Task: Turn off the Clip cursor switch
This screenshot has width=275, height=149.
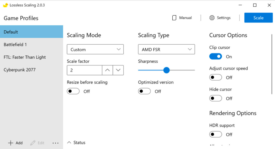Action: tap(216, 56)
